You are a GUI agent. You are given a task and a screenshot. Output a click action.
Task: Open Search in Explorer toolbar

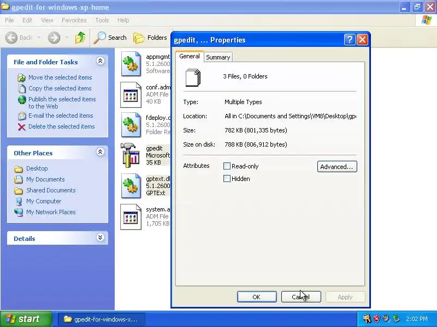pos(110,38)
